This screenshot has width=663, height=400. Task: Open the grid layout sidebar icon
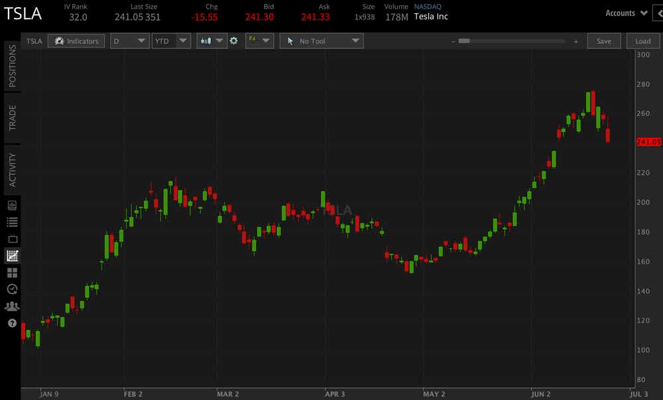click(x=12, y=273)
